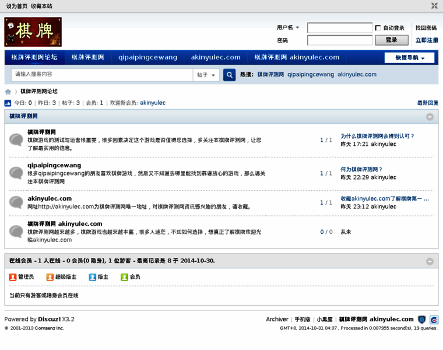
Task: Collapse the 棋牌评测网 category section
Action: click(x=430, y=117)
